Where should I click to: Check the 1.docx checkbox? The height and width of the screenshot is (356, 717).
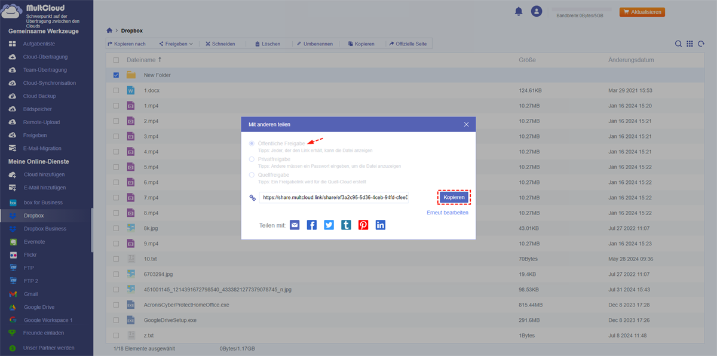point(116,90)
